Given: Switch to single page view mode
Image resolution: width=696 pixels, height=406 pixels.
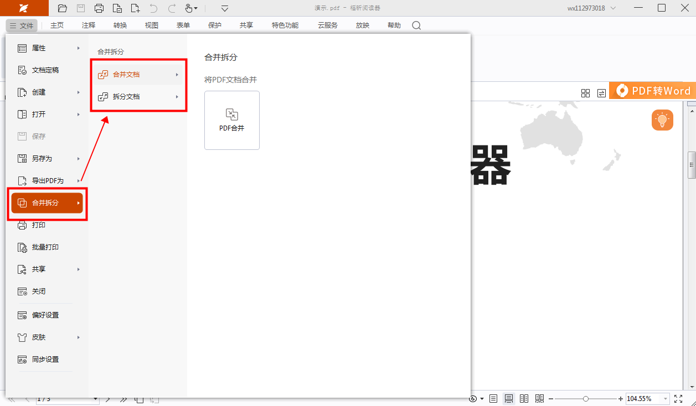Looking at the screenshot, I should 493,399.
